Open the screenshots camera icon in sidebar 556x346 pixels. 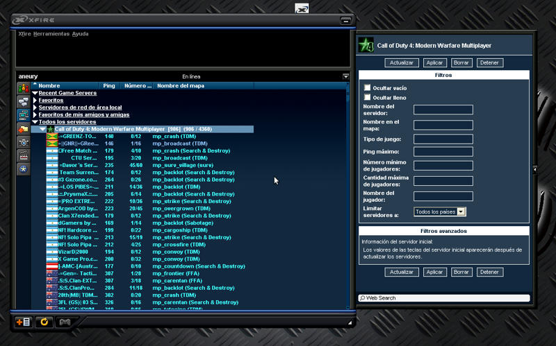[24, 142]
